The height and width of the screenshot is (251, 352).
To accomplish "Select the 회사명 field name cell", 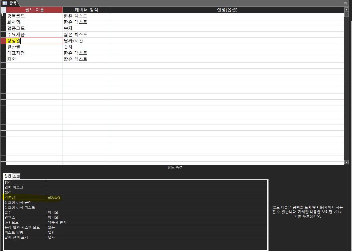I will pyautogui.click(x=34, y=22).
